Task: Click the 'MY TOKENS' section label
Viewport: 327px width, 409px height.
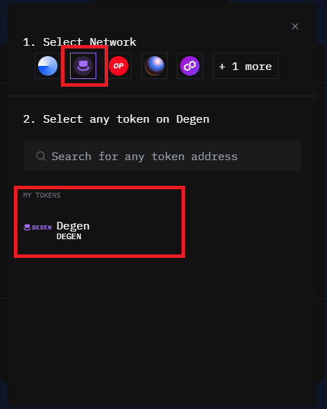Action: 42,195
